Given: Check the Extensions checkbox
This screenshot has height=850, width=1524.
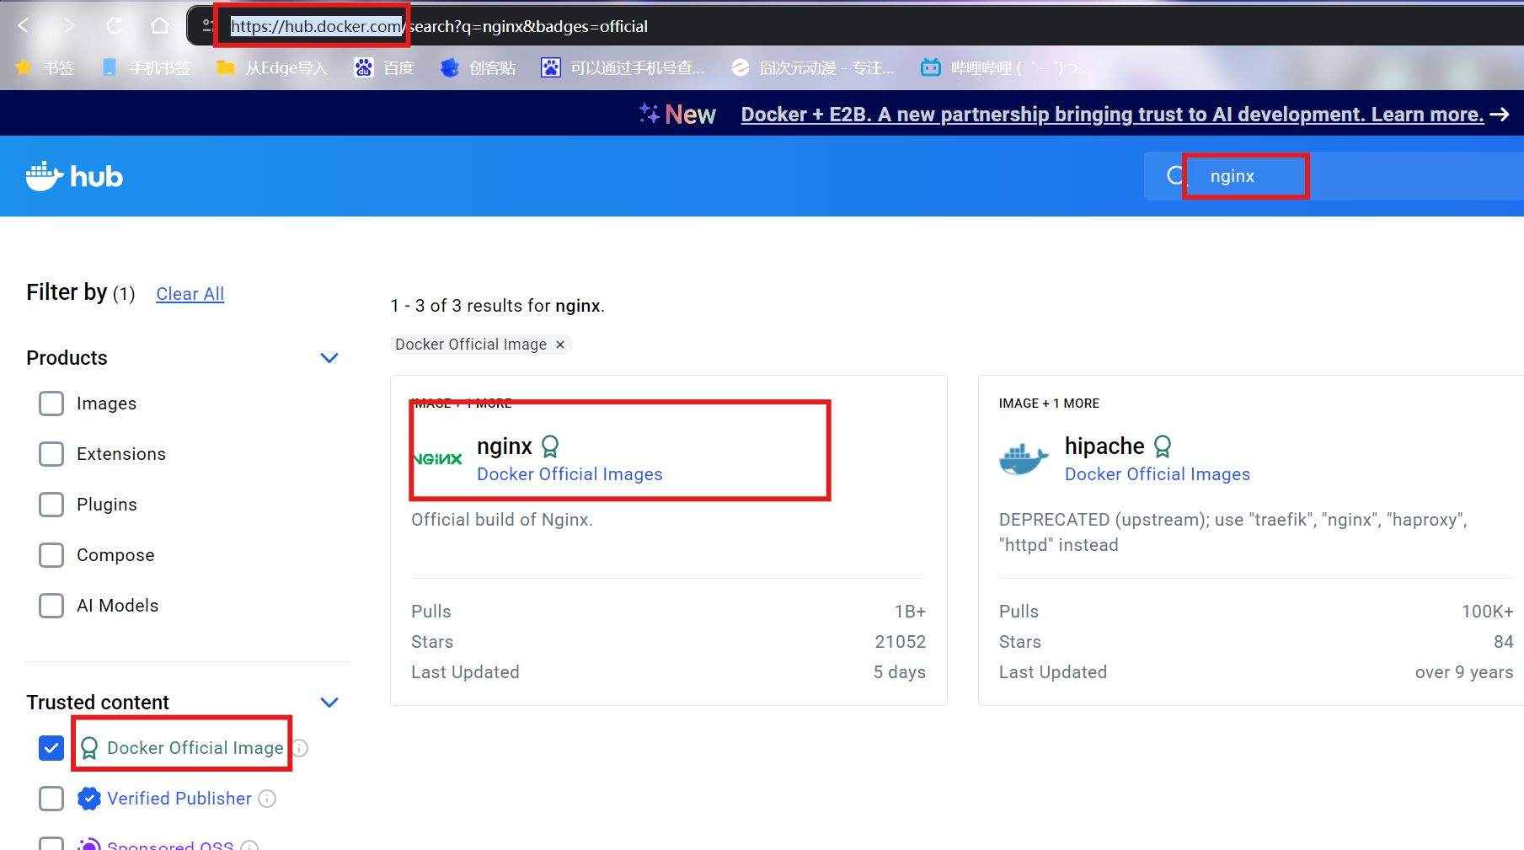Looking at the screenshot, I should 51,454.
